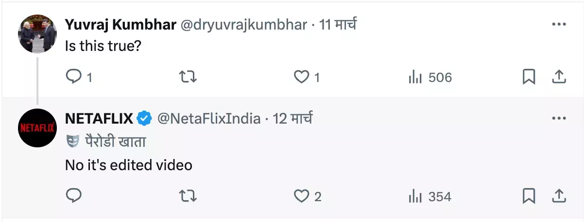Click the 11 मार्च tweet timestamp
This screenshot has height=222, width=584.
coord(338,24)
